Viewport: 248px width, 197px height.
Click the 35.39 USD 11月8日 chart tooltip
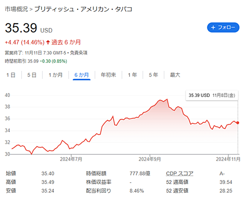click(x=212, y=96)
